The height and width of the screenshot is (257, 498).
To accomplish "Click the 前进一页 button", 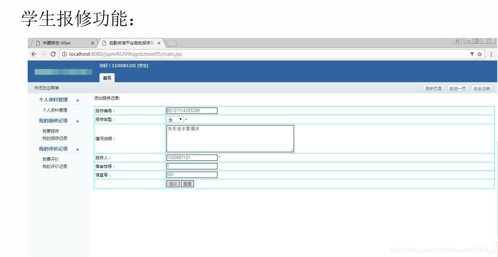I will pos(458,89).
